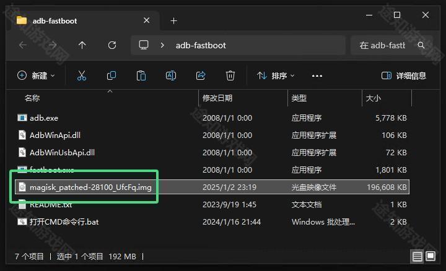Switch to details list view icon
446x271 pixels.
(x=418, y=257)
